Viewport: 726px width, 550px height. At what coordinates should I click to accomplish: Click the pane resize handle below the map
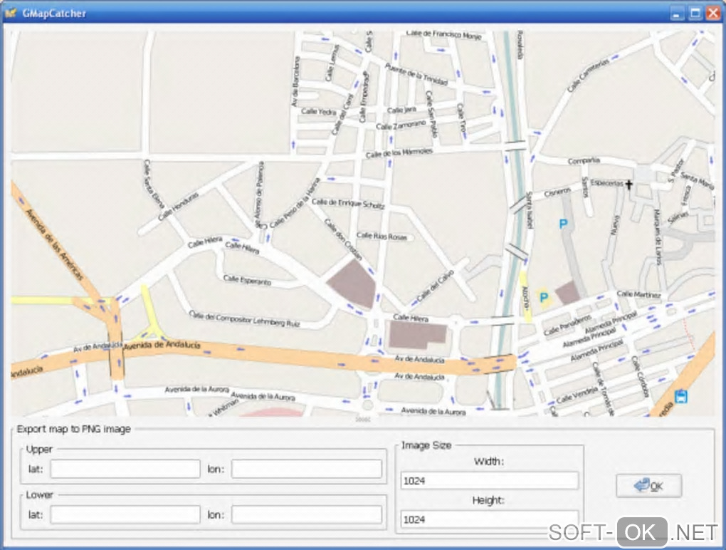point(363,420)
